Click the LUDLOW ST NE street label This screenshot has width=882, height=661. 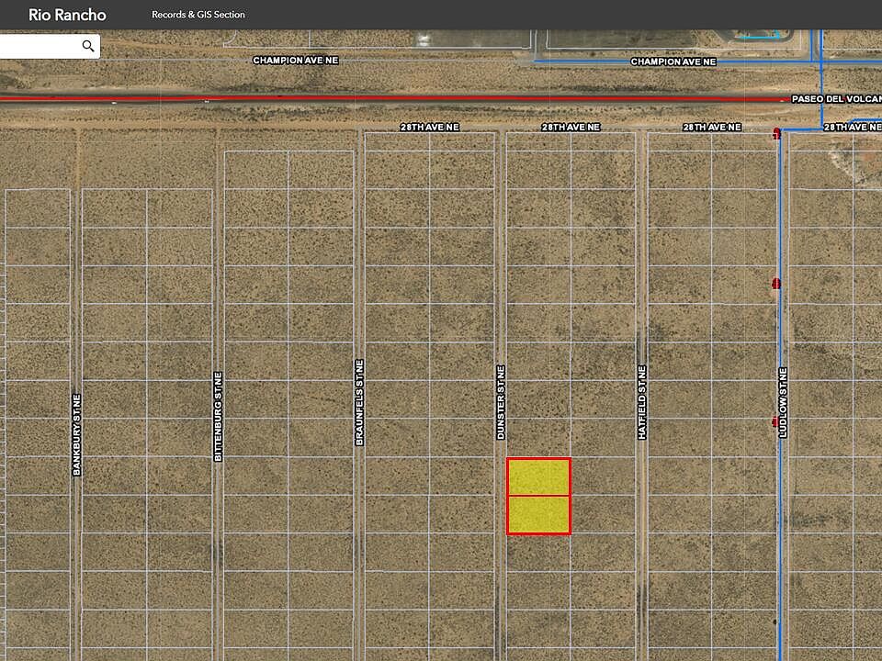(x=783, y=402)
